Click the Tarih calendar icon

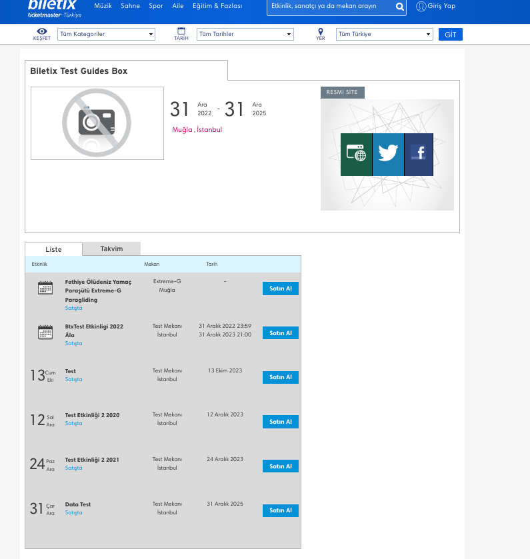(x=181, y=31)
